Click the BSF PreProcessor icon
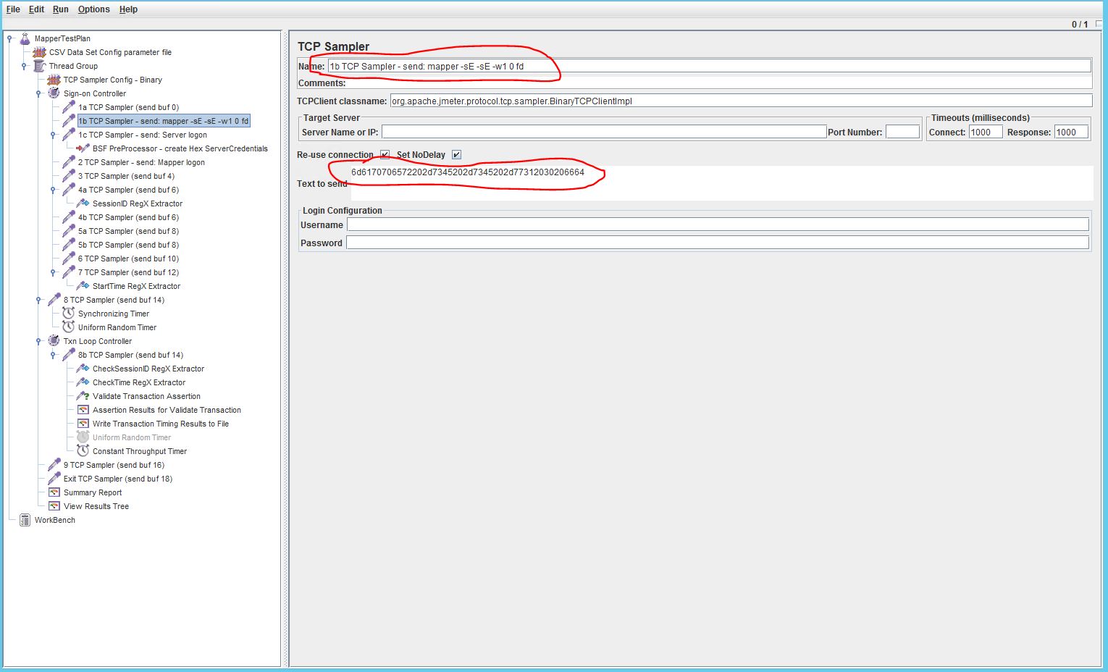The height and width of the screenshot is (672, 1108). coord(82,148)
